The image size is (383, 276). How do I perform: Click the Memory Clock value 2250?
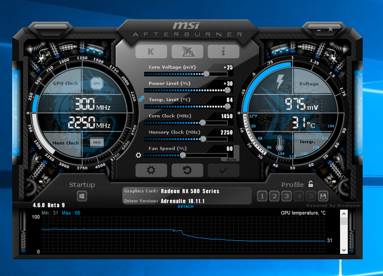pos(227,132)
